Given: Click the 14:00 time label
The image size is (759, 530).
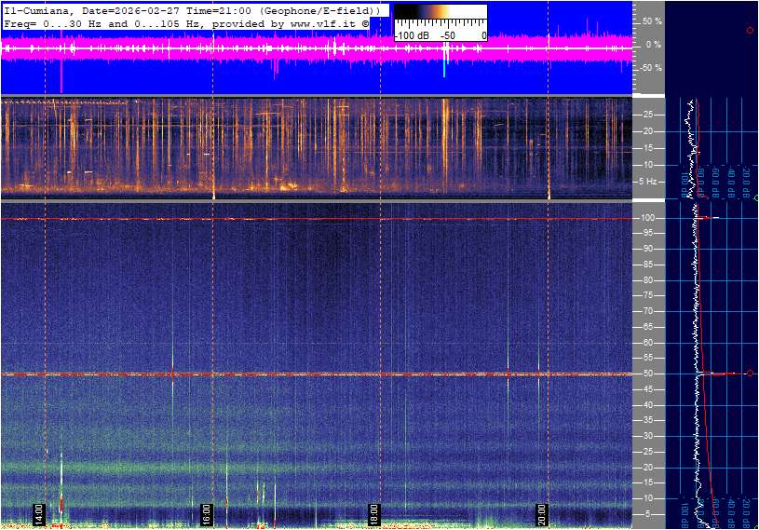Looking at the screenshot, I should pyautogui.click(x=39, y=514).
